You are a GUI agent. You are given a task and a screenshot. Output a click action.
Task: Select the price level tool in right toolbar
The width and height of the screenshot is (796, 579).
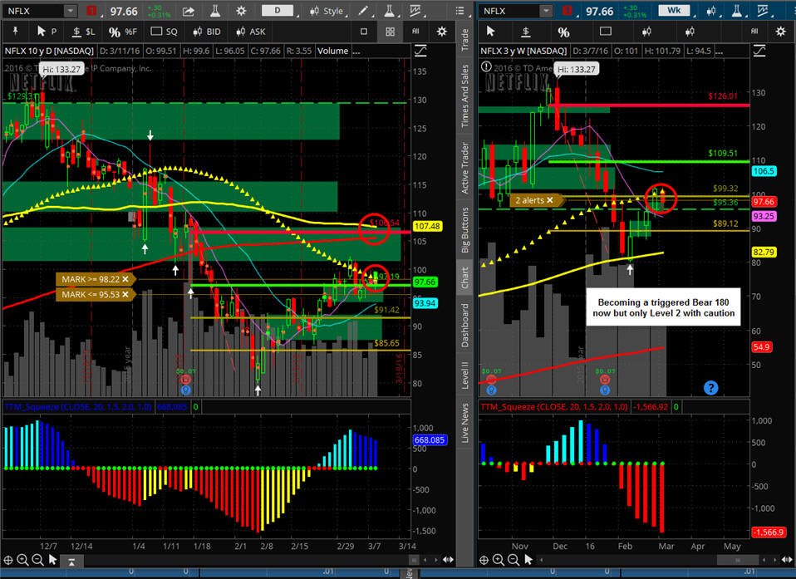[526, 32]
